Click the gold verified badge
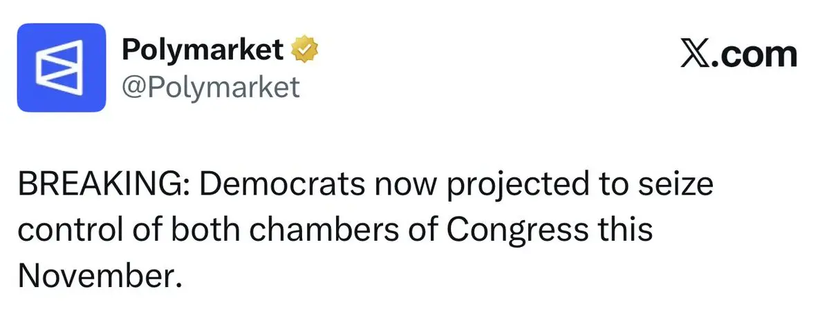The image size is (829, 336). 305,50
